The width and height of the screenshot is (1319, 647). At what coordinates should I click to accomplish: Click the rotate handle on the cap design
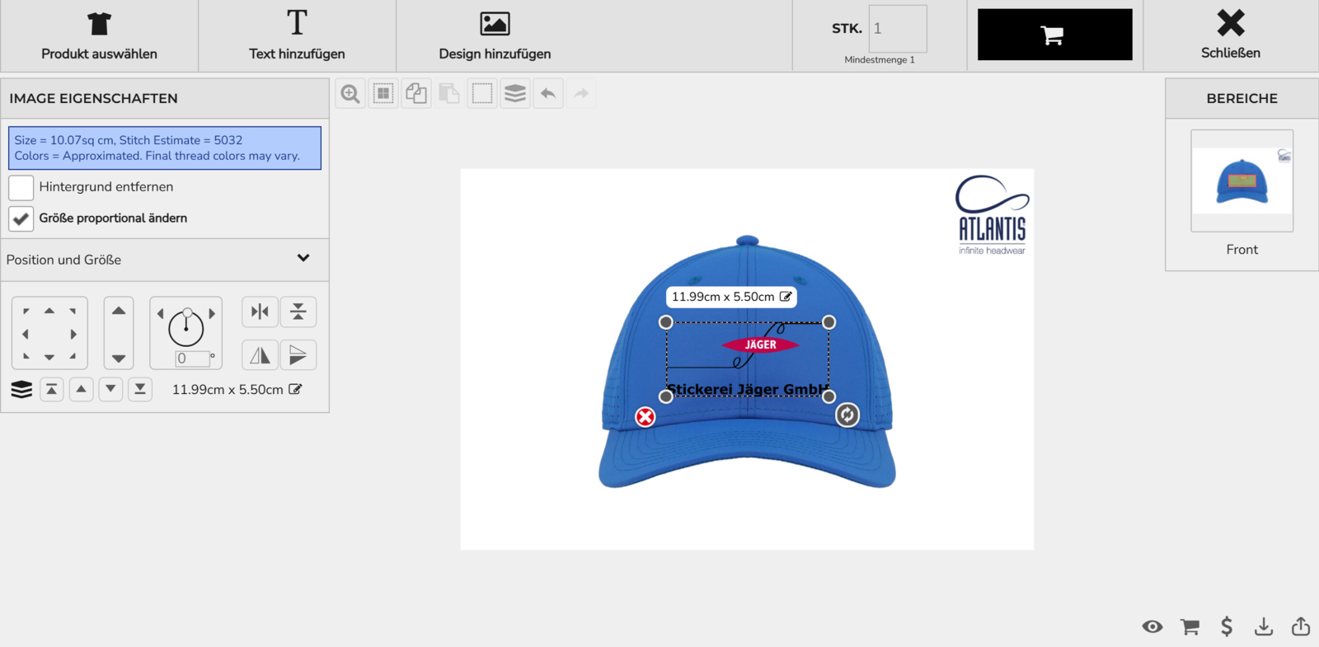[x=847, y=415]
